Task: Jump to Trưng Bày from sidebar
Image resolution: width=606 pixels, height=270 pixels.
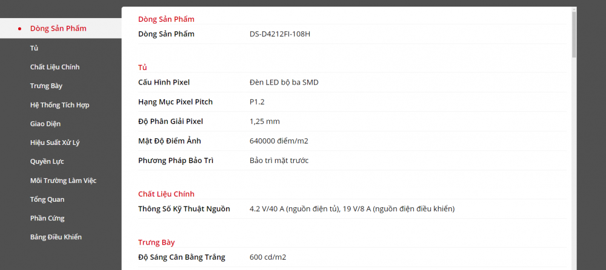Action: pyautogui.click(x=46, y=86)
